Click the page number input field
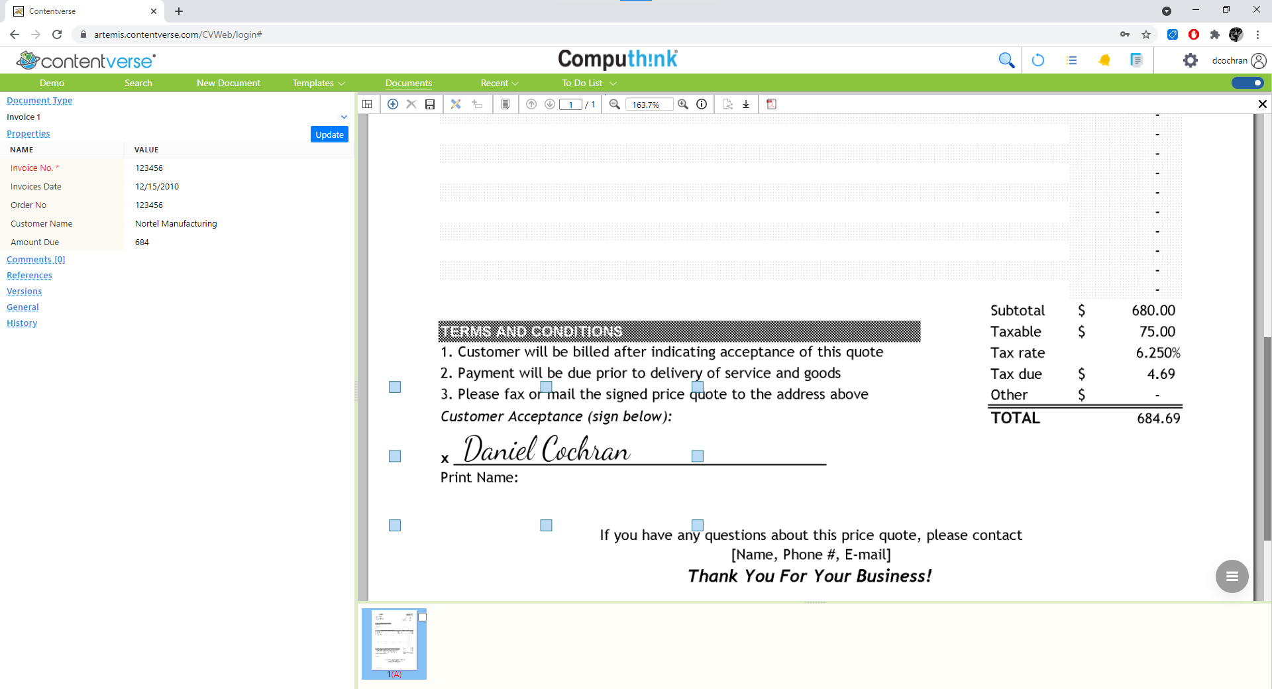This screenshot has height=689, width=1272. [x=570, y=105]
